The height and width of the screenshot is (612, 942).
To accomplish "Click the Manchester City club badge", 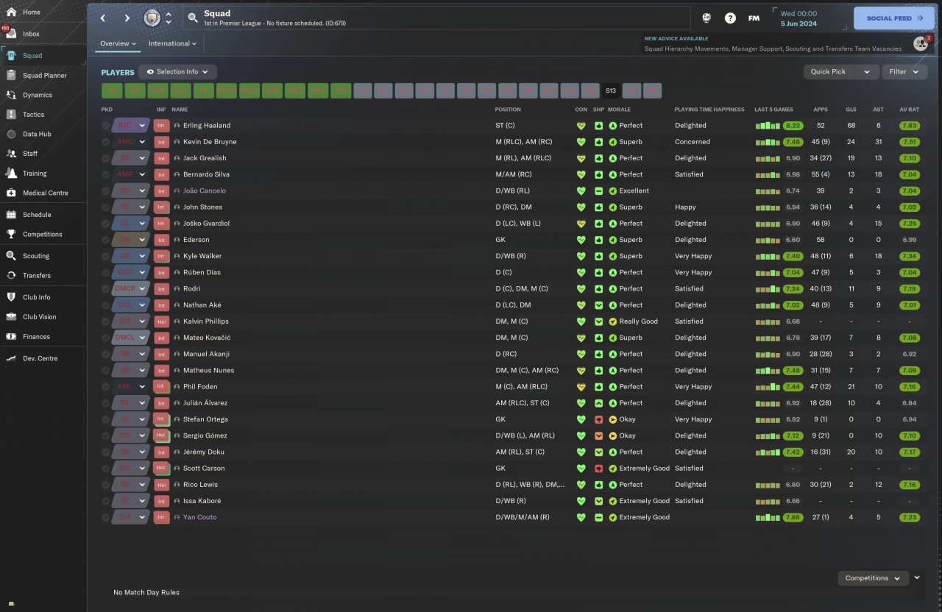I will (x=151, y=18).
